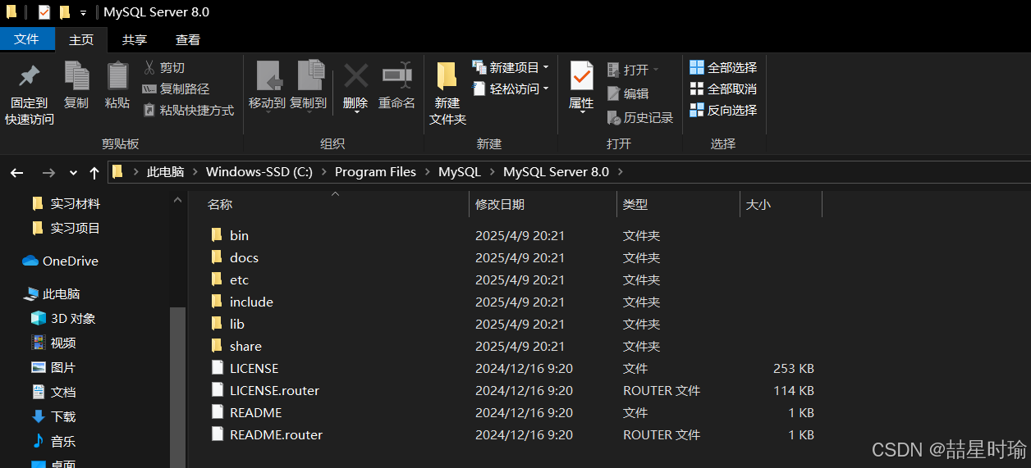Open New item (新建项目) dropdown

click(x=511, y=67)
